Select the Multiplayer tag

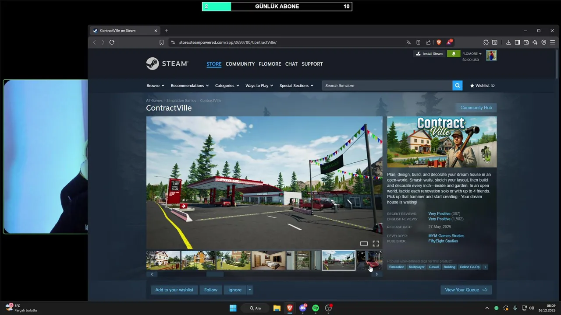coord(417,267)
